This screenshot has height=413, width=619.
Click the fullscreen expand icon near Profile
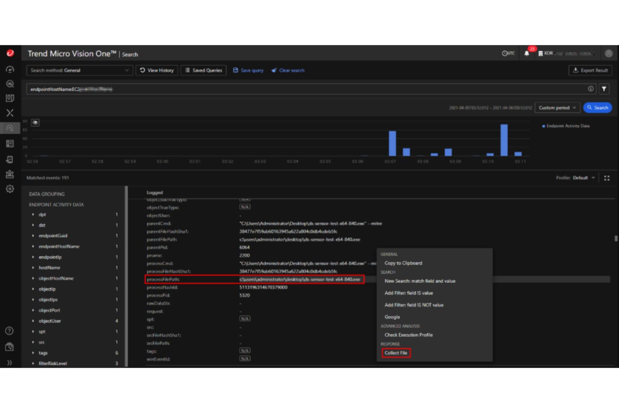tap(607, 177)
